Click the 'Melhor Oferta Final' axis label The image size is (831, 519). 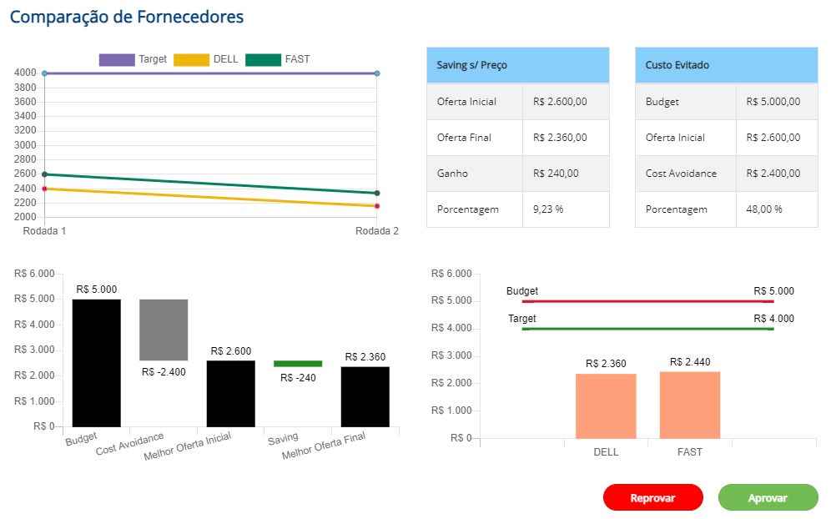tap(323, 446)
